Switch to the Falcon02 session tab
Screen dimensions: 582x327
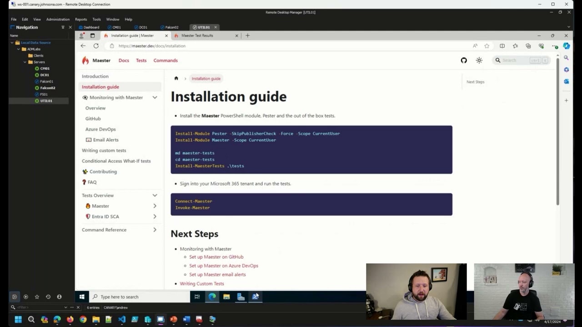tap(169, 27)
